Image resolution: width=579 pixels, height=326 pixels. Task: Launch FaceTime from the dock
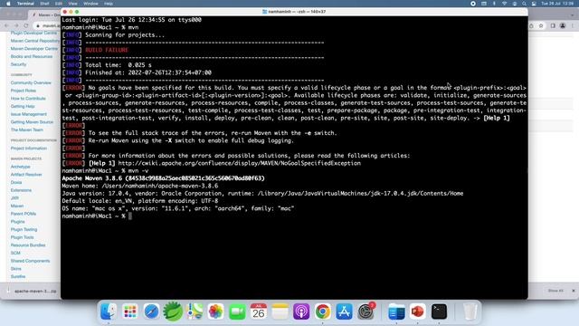[237, 312]
